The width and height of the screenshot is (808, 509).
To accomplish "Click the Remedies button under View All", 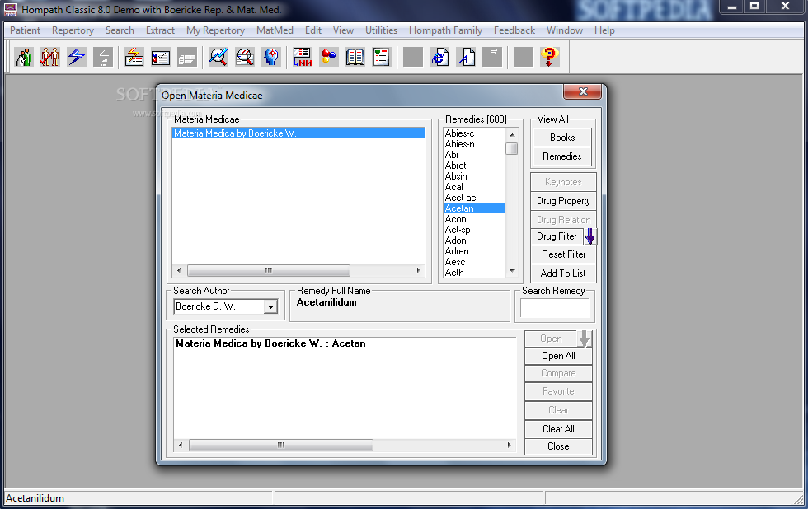I will pyautogui.click(x=562, y=156).
